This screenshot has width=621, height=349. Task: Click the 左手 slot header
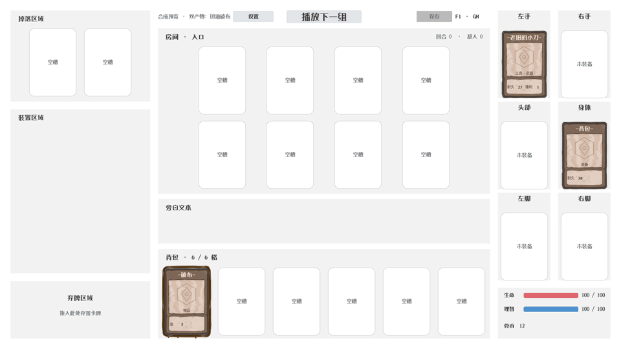[x=524, y=16]
